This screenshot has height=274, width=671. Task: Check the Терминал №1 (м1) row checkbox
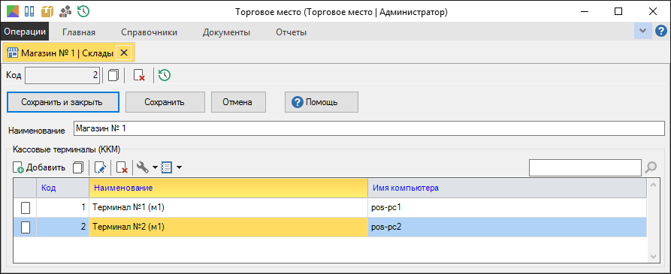pos(26,208)
